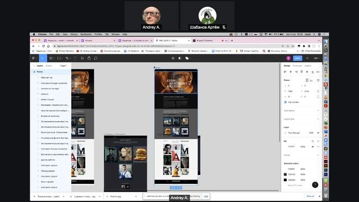Toggle fill visibility eye icon
The width and height of the screenshot is (359, 202).
(x=312, y=146)
